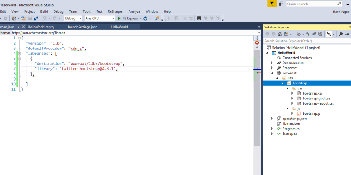Click Sync with Active Document icon
The image size is (351, 175).
308,34
